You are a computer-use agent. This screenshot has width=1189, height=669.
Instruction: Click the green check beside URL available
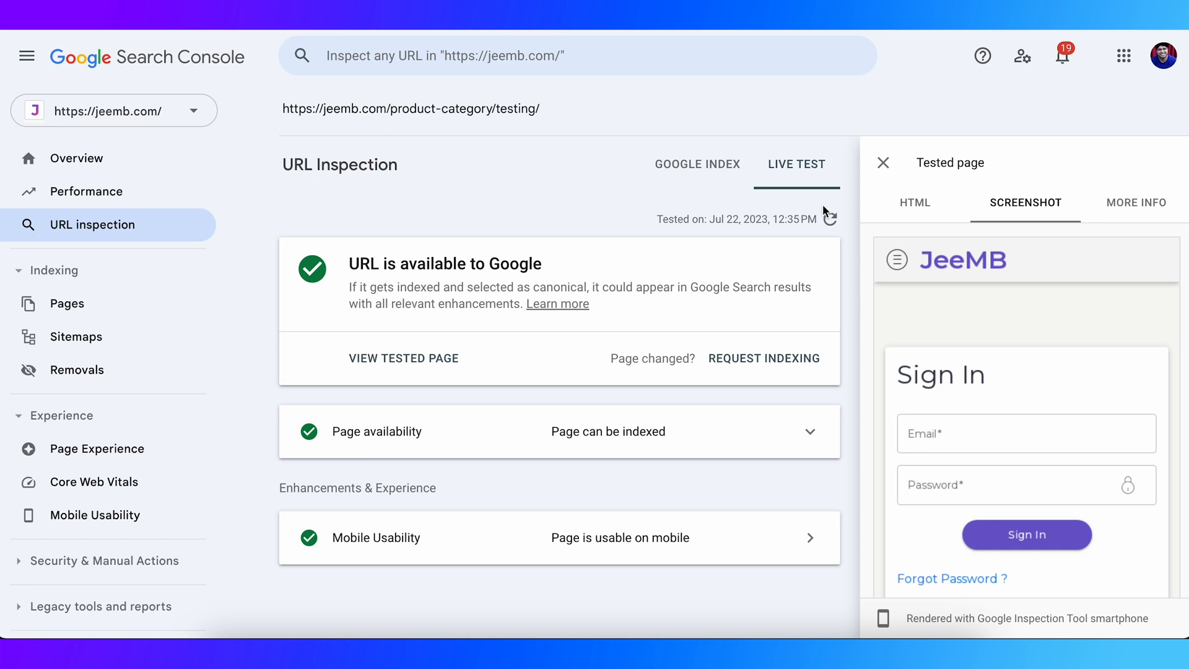pos(312,269)
